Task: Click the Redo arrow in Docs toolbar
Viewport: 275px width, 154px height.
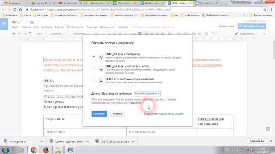Action: click(x=25, y=33)
